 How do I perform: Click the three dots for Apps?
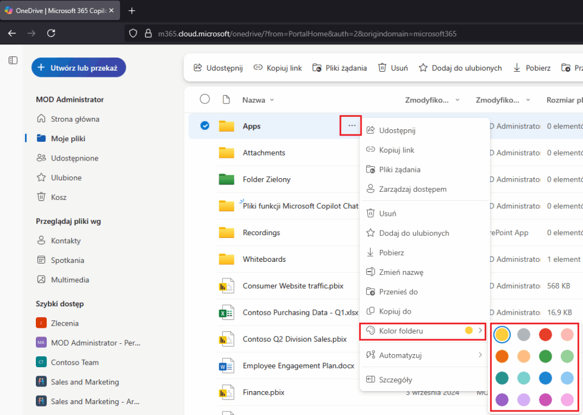tap(352, 126)
